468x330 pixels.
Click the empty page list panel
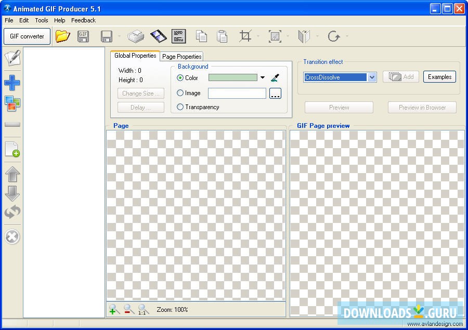64,182
